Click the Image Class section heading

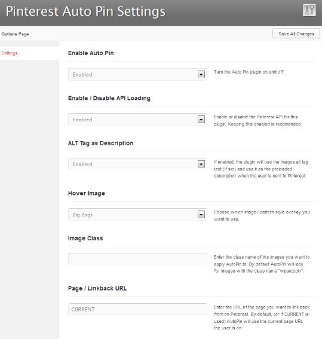[85, 238]
